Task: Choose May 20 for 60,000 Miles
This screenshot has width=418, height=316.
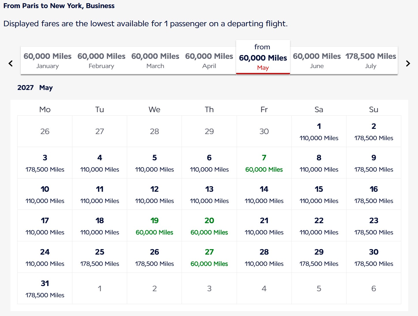Action: [x=209, y=226]
